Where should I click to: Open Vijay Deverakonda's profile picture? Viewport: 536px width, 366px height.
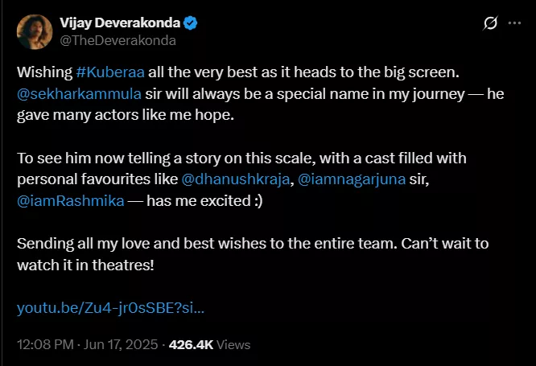click(33, 29)
